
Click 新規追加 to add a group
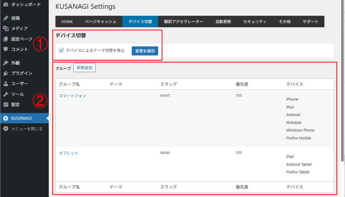click(x=84, y=67)
